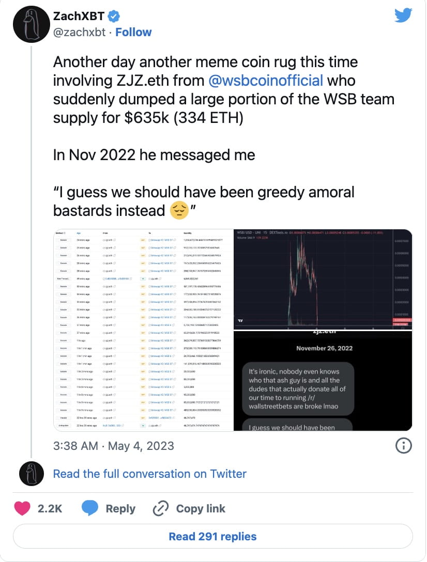The height and width of the screenshot is (562, 427).
Task: Open the November 26, 2022 message screenshot
Action: 323,381
